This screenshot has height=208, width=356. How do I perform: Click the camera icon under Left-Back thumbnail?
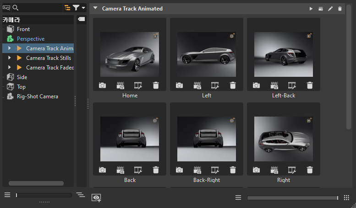click(x=256, y=85)
